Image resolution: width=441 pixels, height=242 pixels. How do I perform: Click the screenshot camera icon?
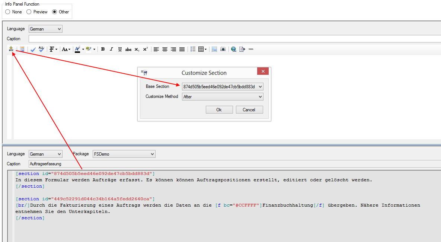[x=223, y=49]
